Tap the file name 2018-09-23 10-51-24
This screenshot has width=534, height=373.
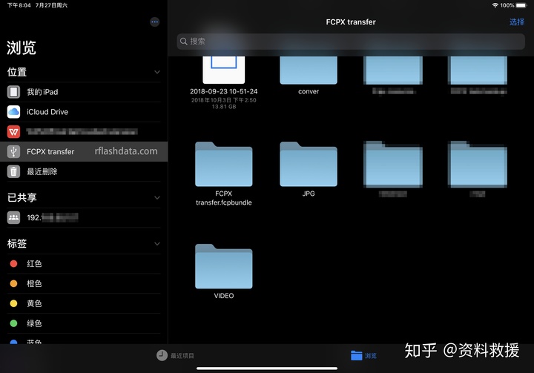tap(224, 91)
